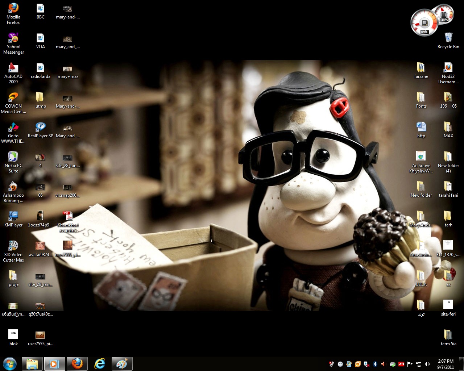The height and width of the screenshot is (371, 464).
Task: Open the ATI tray icon
Action: [x=401, y=364]
